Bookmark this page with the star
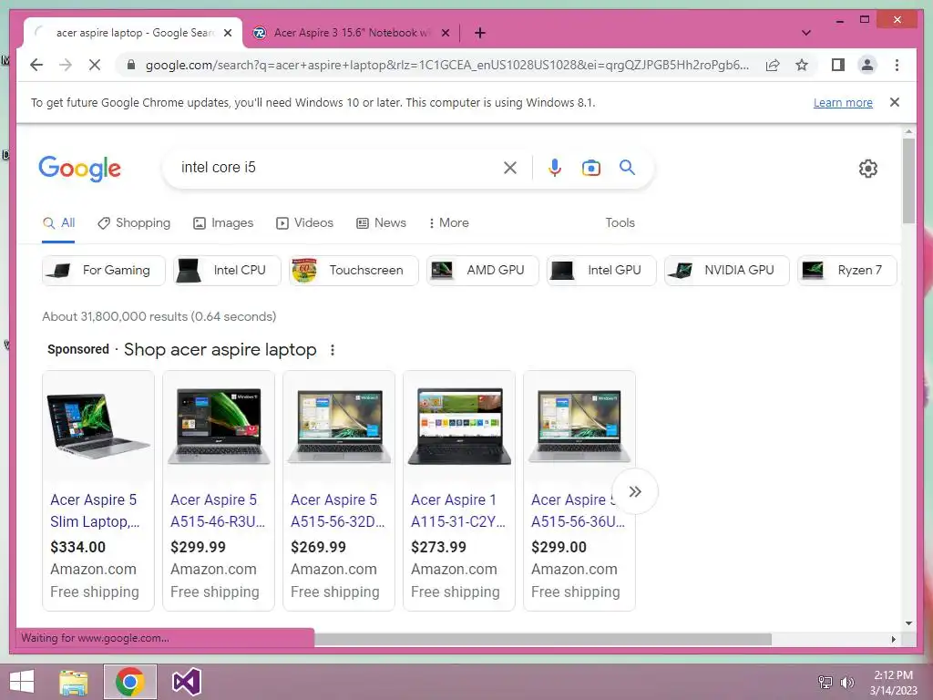Viewport: 933px width, 700px height. [802, 65]
